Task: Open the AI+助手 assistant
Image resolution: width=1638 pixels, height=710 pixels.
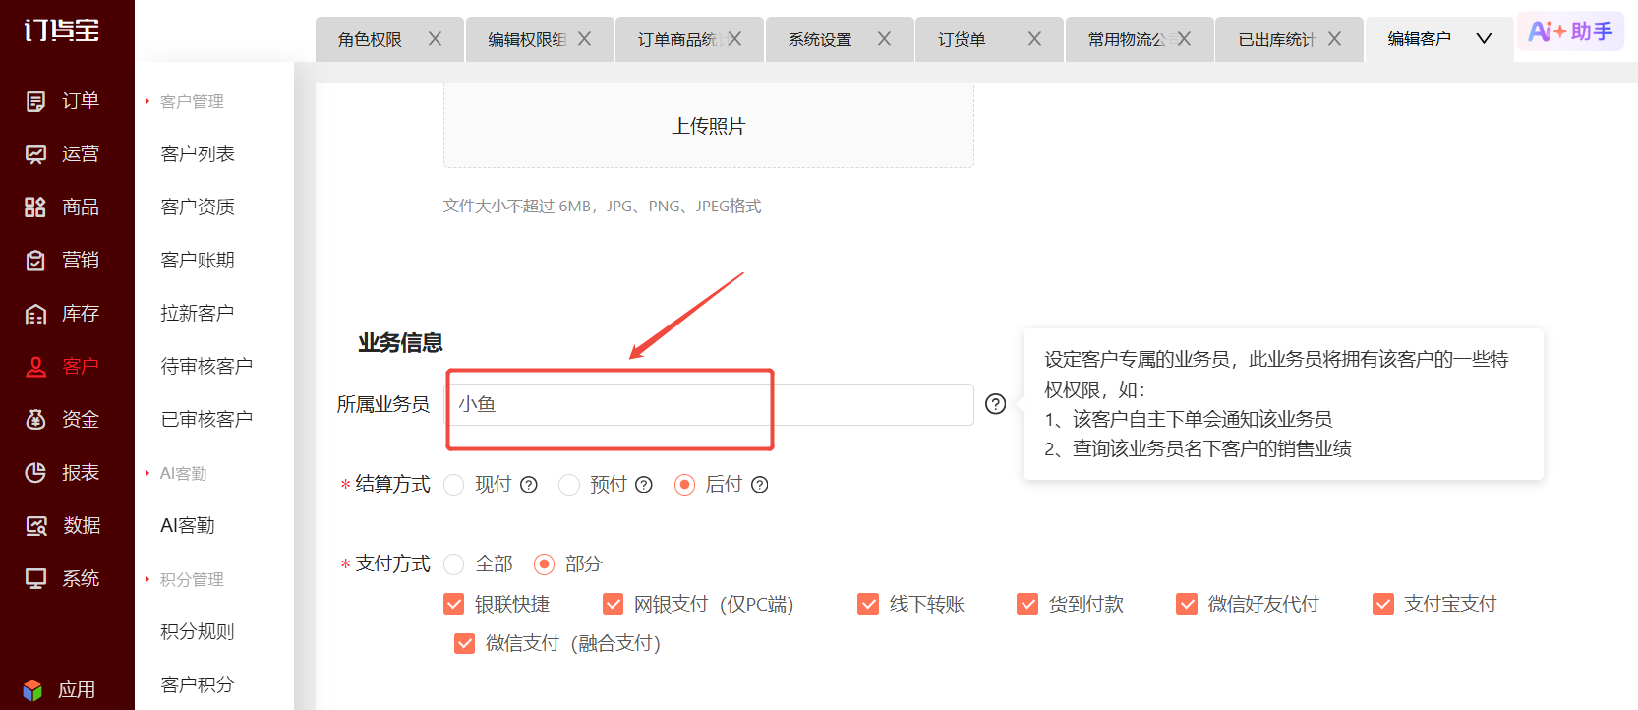Action: [x=1570, y=31]
